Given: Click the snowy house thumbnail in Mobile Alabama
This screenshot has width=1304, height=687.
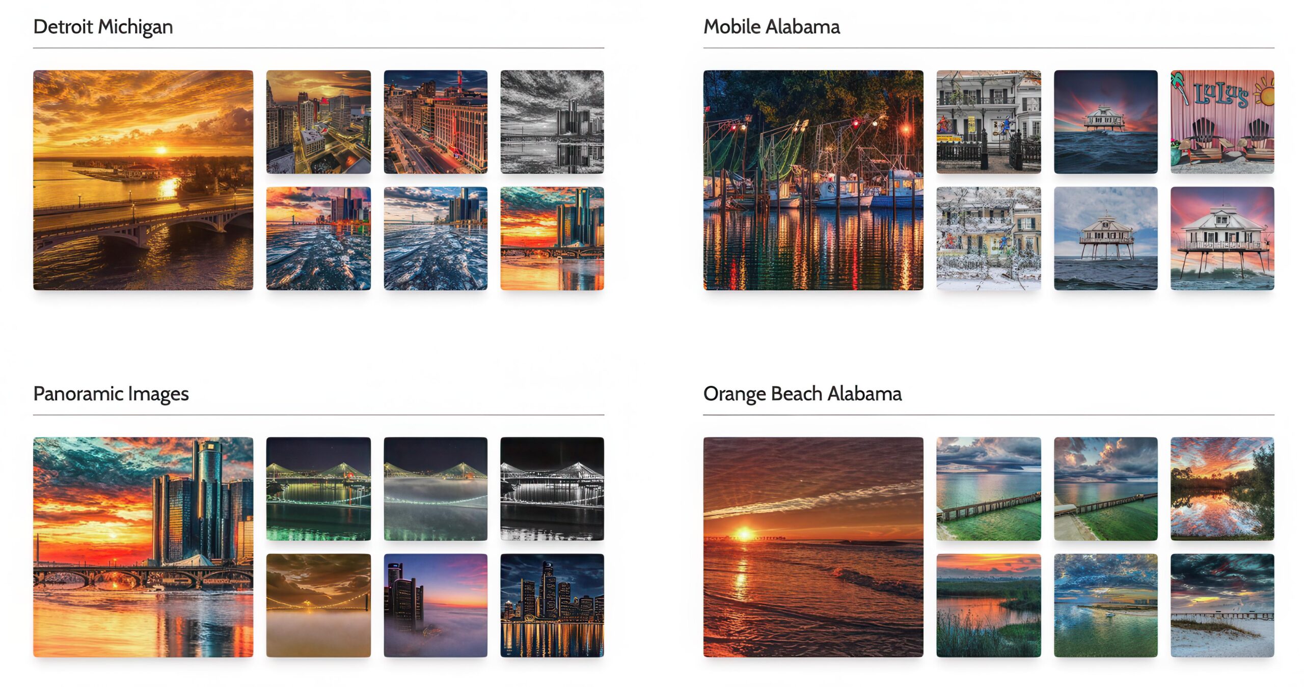Looking at the screenshot, I should tap(988, 238).
